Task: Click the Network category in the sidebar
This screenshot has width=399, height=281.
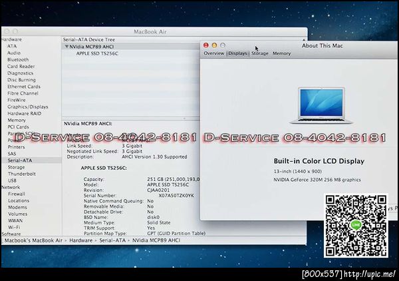Action: coord(11,187)
